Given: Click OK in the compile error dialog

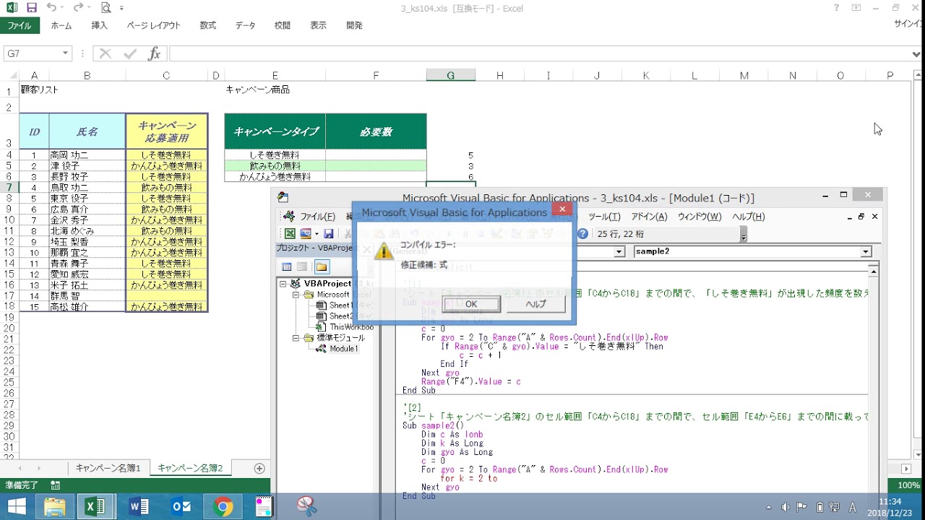Looking at the screenshot, I should point(470,304).
